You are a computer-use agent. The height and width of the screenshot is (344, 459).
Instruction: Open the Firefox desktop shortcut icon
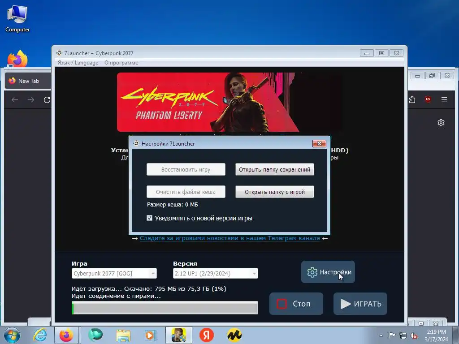[x=17, y=58]
